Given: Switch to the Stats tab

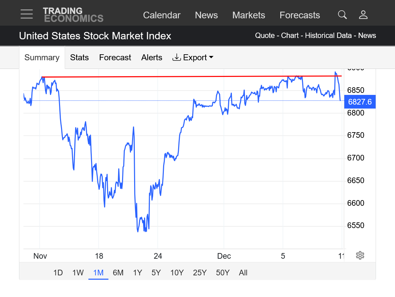Looking at the screenshot, I should (x=79, y=58).
